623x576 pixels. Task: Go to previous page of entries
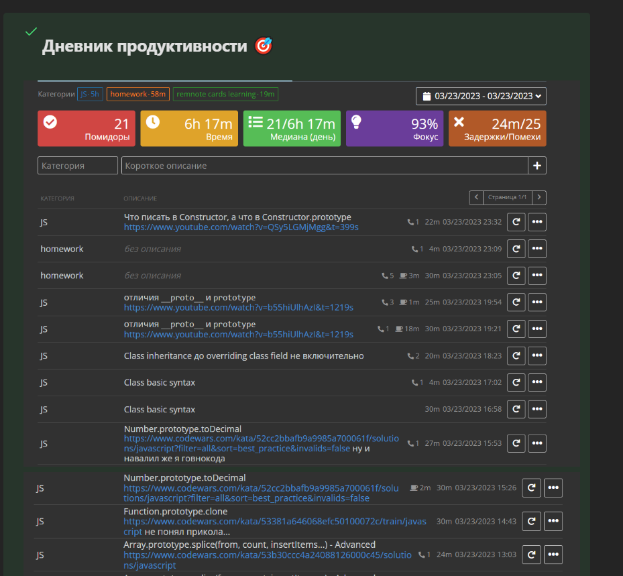[x=476, y=197]
